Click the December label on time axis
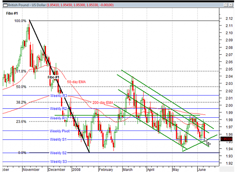This screenshot has width=237, height=172. click(x=57, y=170)
